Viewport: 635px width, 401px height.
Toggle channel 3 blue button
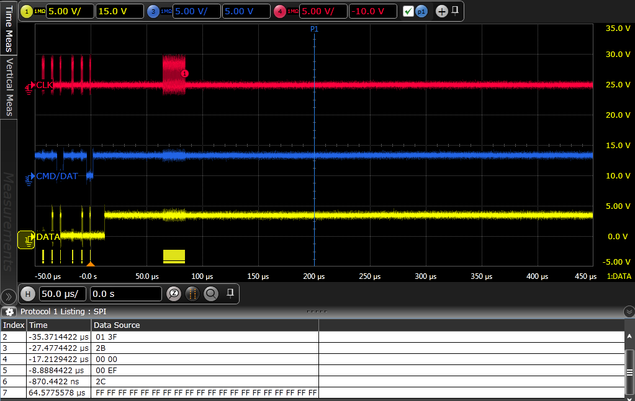(153, 11)
